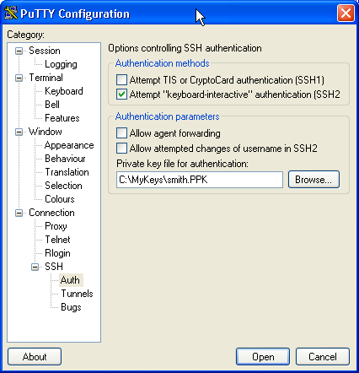Open the Rlogin category
Image resolution: width=359 pixels, height=373 pixels.
point(57,253)
